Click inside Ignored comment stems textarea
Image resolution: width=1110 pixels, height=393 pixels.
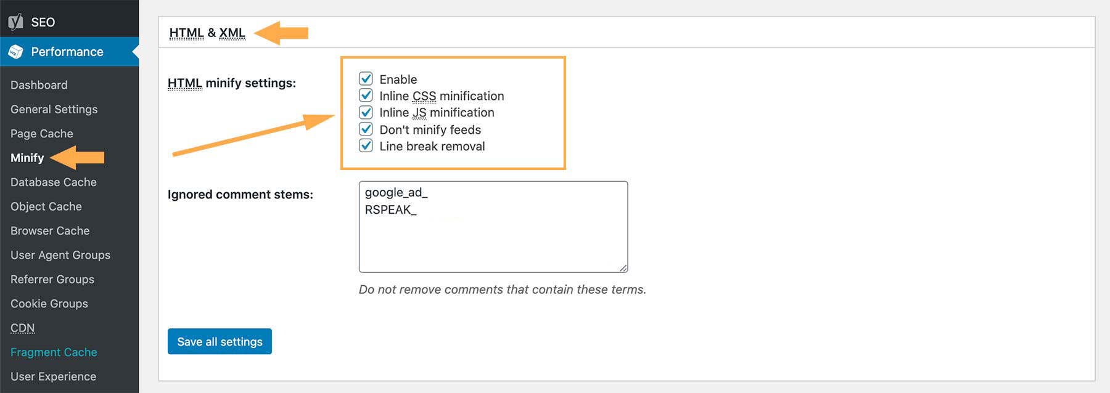pos(493,234)
